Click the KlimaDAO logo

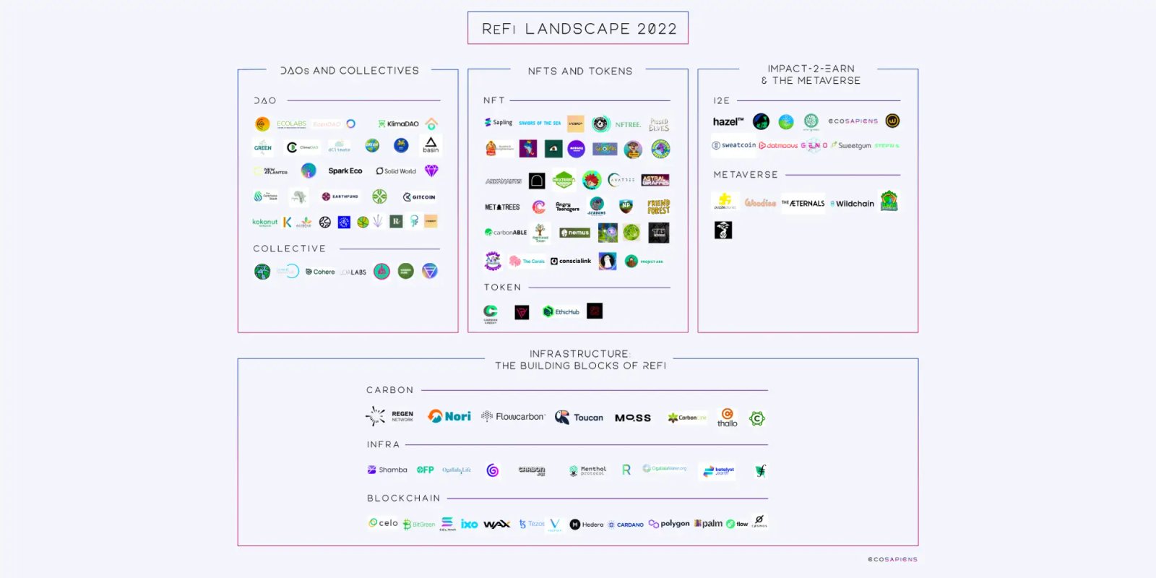(398, 124)
